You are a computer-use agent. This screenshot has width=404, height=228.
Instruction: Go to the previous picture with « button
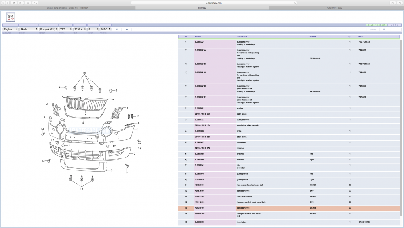click(x=117, y=29)
